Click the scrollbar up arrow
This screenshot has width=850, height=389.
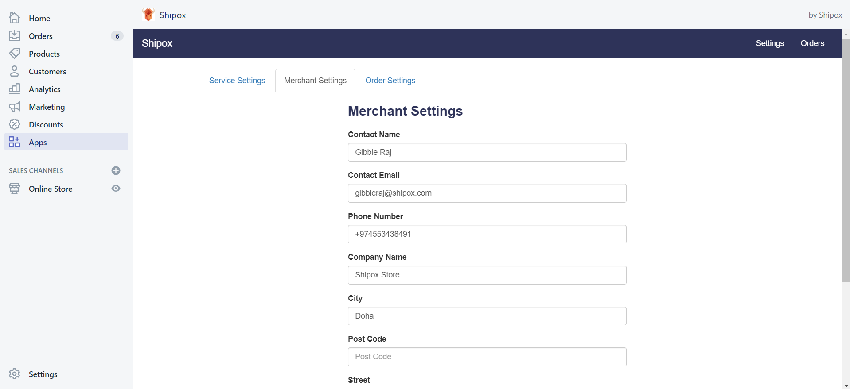pyautogui.click(x=846, y=34)
